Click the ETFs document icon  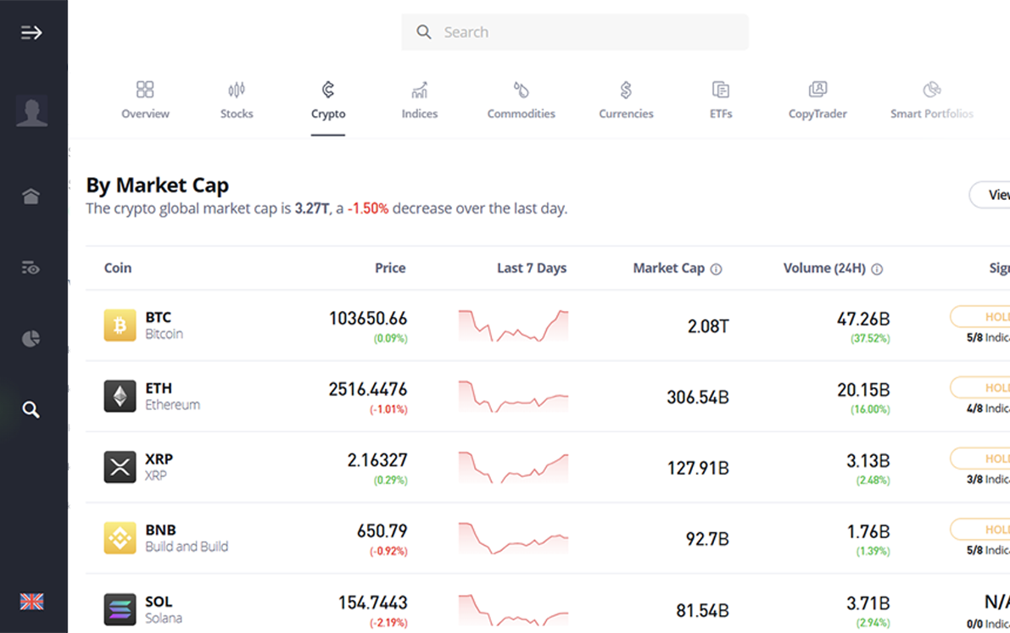(721, 89)
